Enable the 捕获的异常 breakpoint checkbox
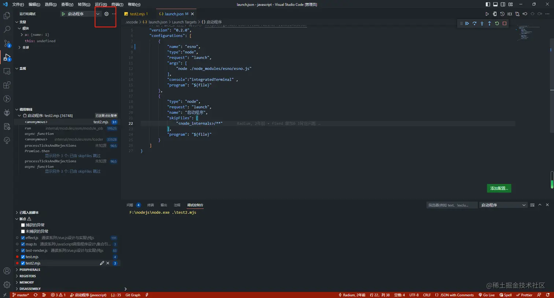This screenshot has height=298, width=554. point(23,225)
